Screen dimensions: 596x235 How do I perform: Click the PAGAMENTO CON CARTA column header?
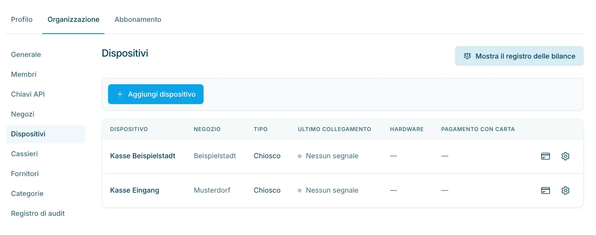pos(478,129)
